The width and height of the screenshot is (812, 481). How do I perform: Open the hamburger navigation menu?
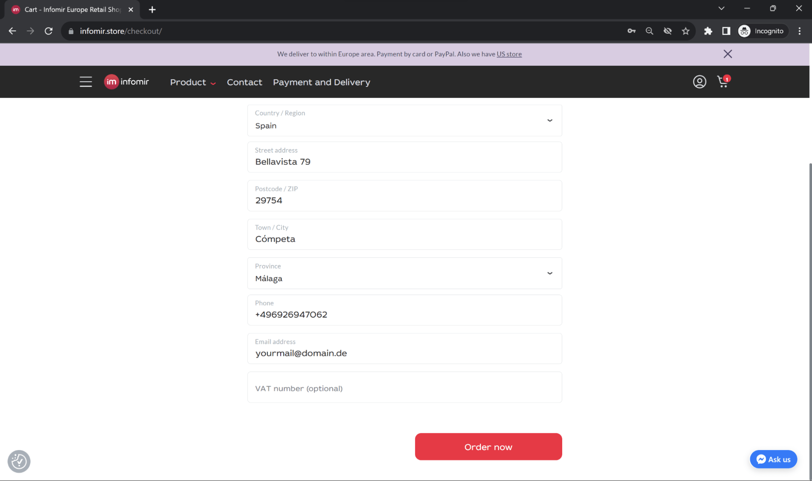coord(86,82)
